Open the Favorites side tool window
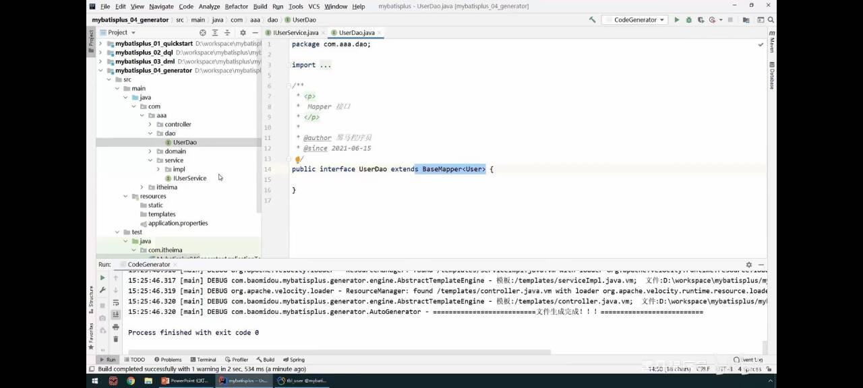The height and width of the screenshot is (388, 863). (91, 335)
